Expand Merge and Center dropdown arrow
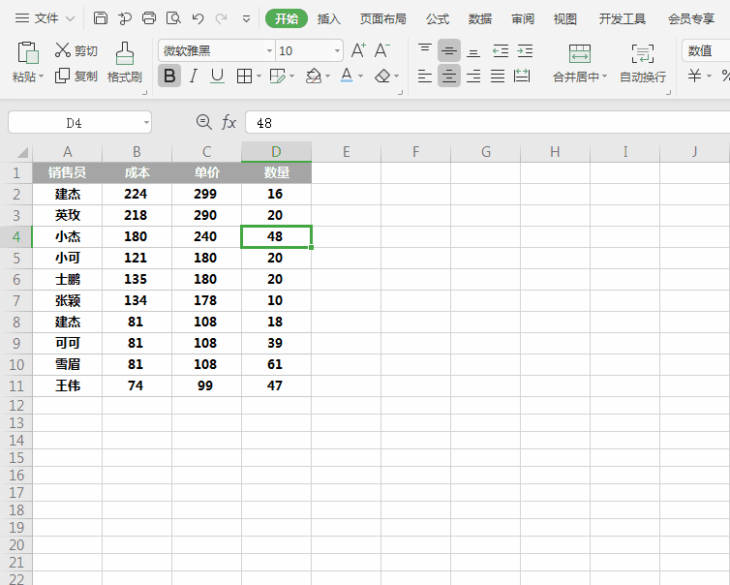Image resolution: width=730 pixels, height=585 pixels. [604, 77]
